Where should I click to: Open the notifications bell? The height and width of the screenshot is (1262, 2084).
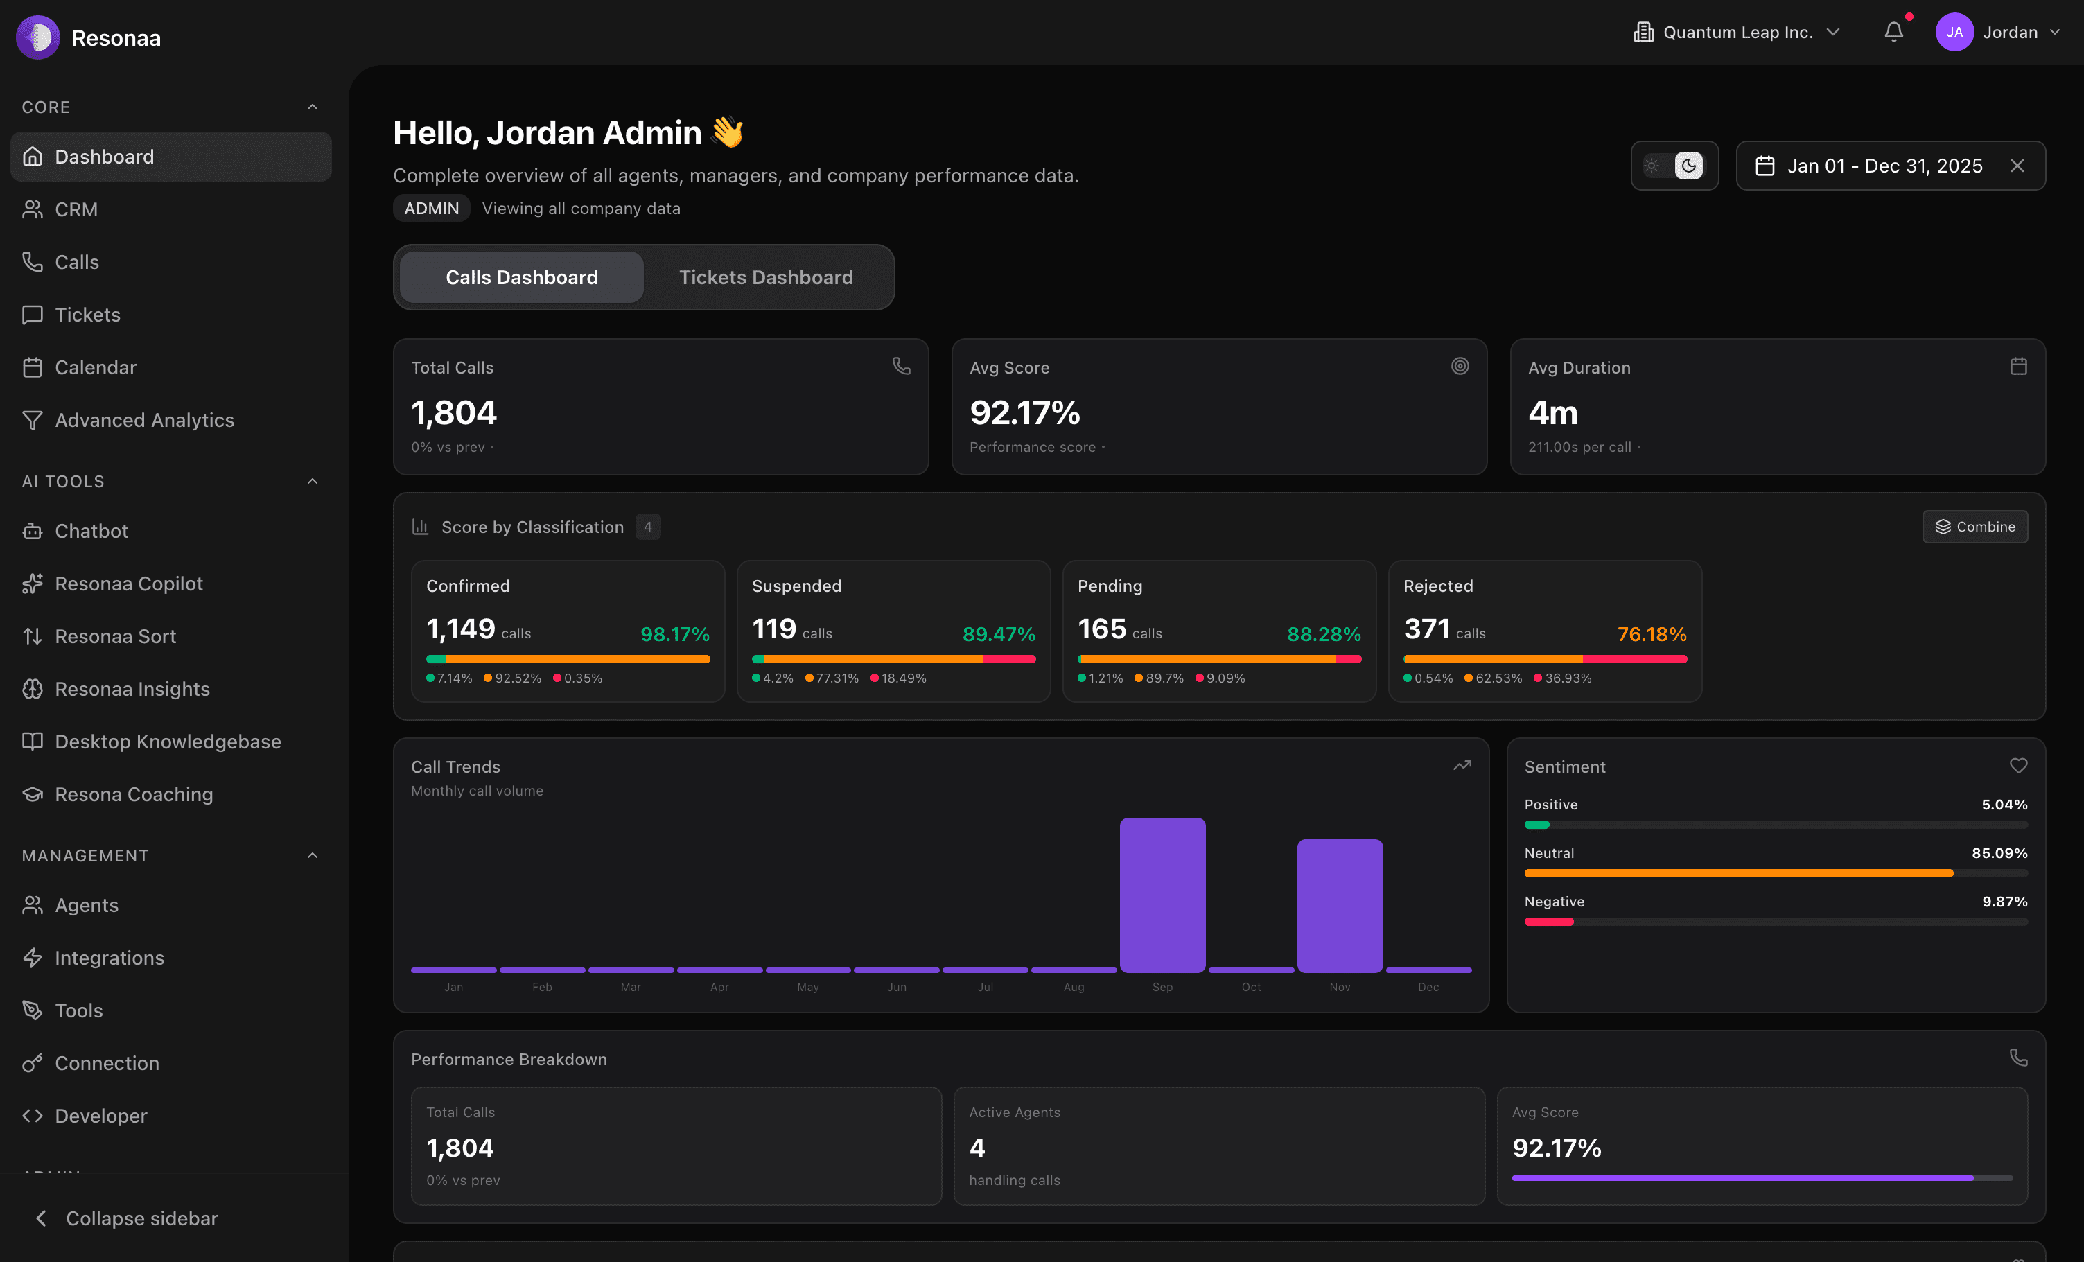[x=1893, y=31]
